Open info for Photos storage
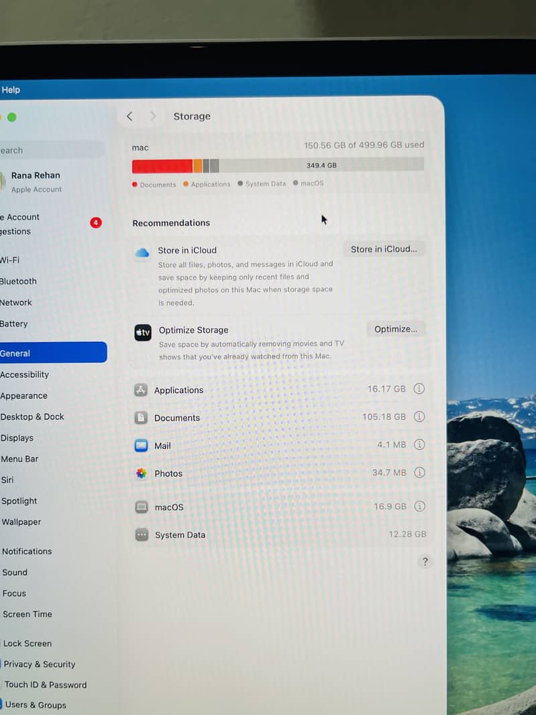 [419, 472]
